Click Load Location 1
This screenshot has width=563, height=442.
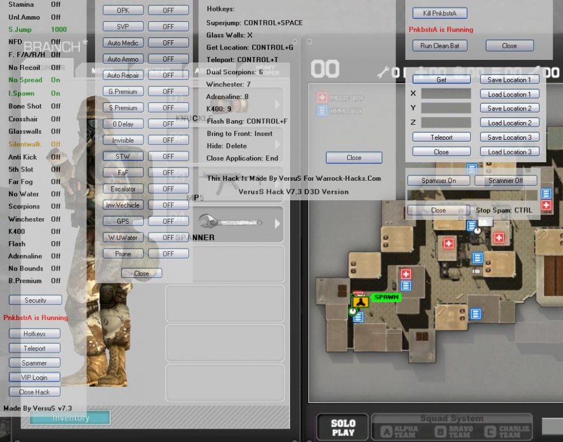509,94
